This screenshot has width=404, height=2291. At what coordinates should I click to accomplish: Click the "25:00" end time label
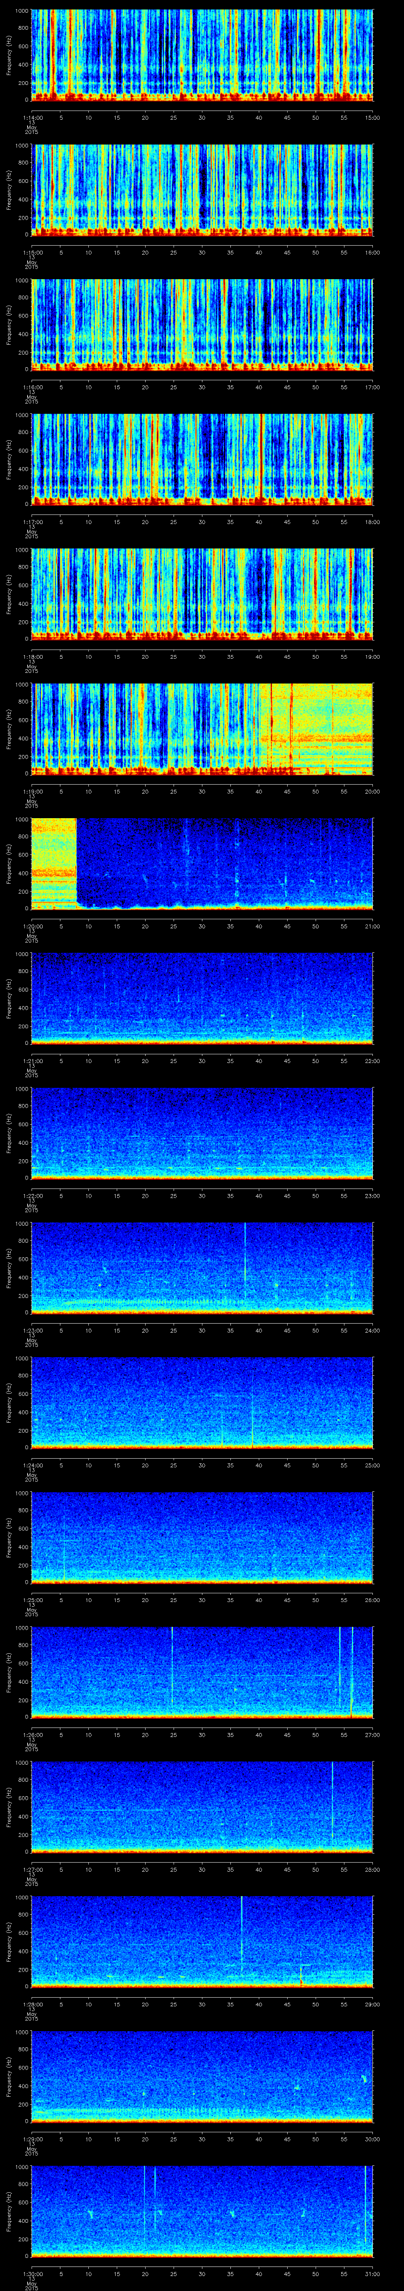click(373, 1465)
